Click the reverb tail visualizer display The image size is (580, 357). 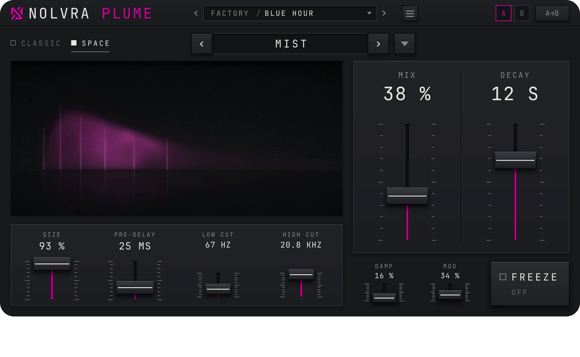[177, 138]
